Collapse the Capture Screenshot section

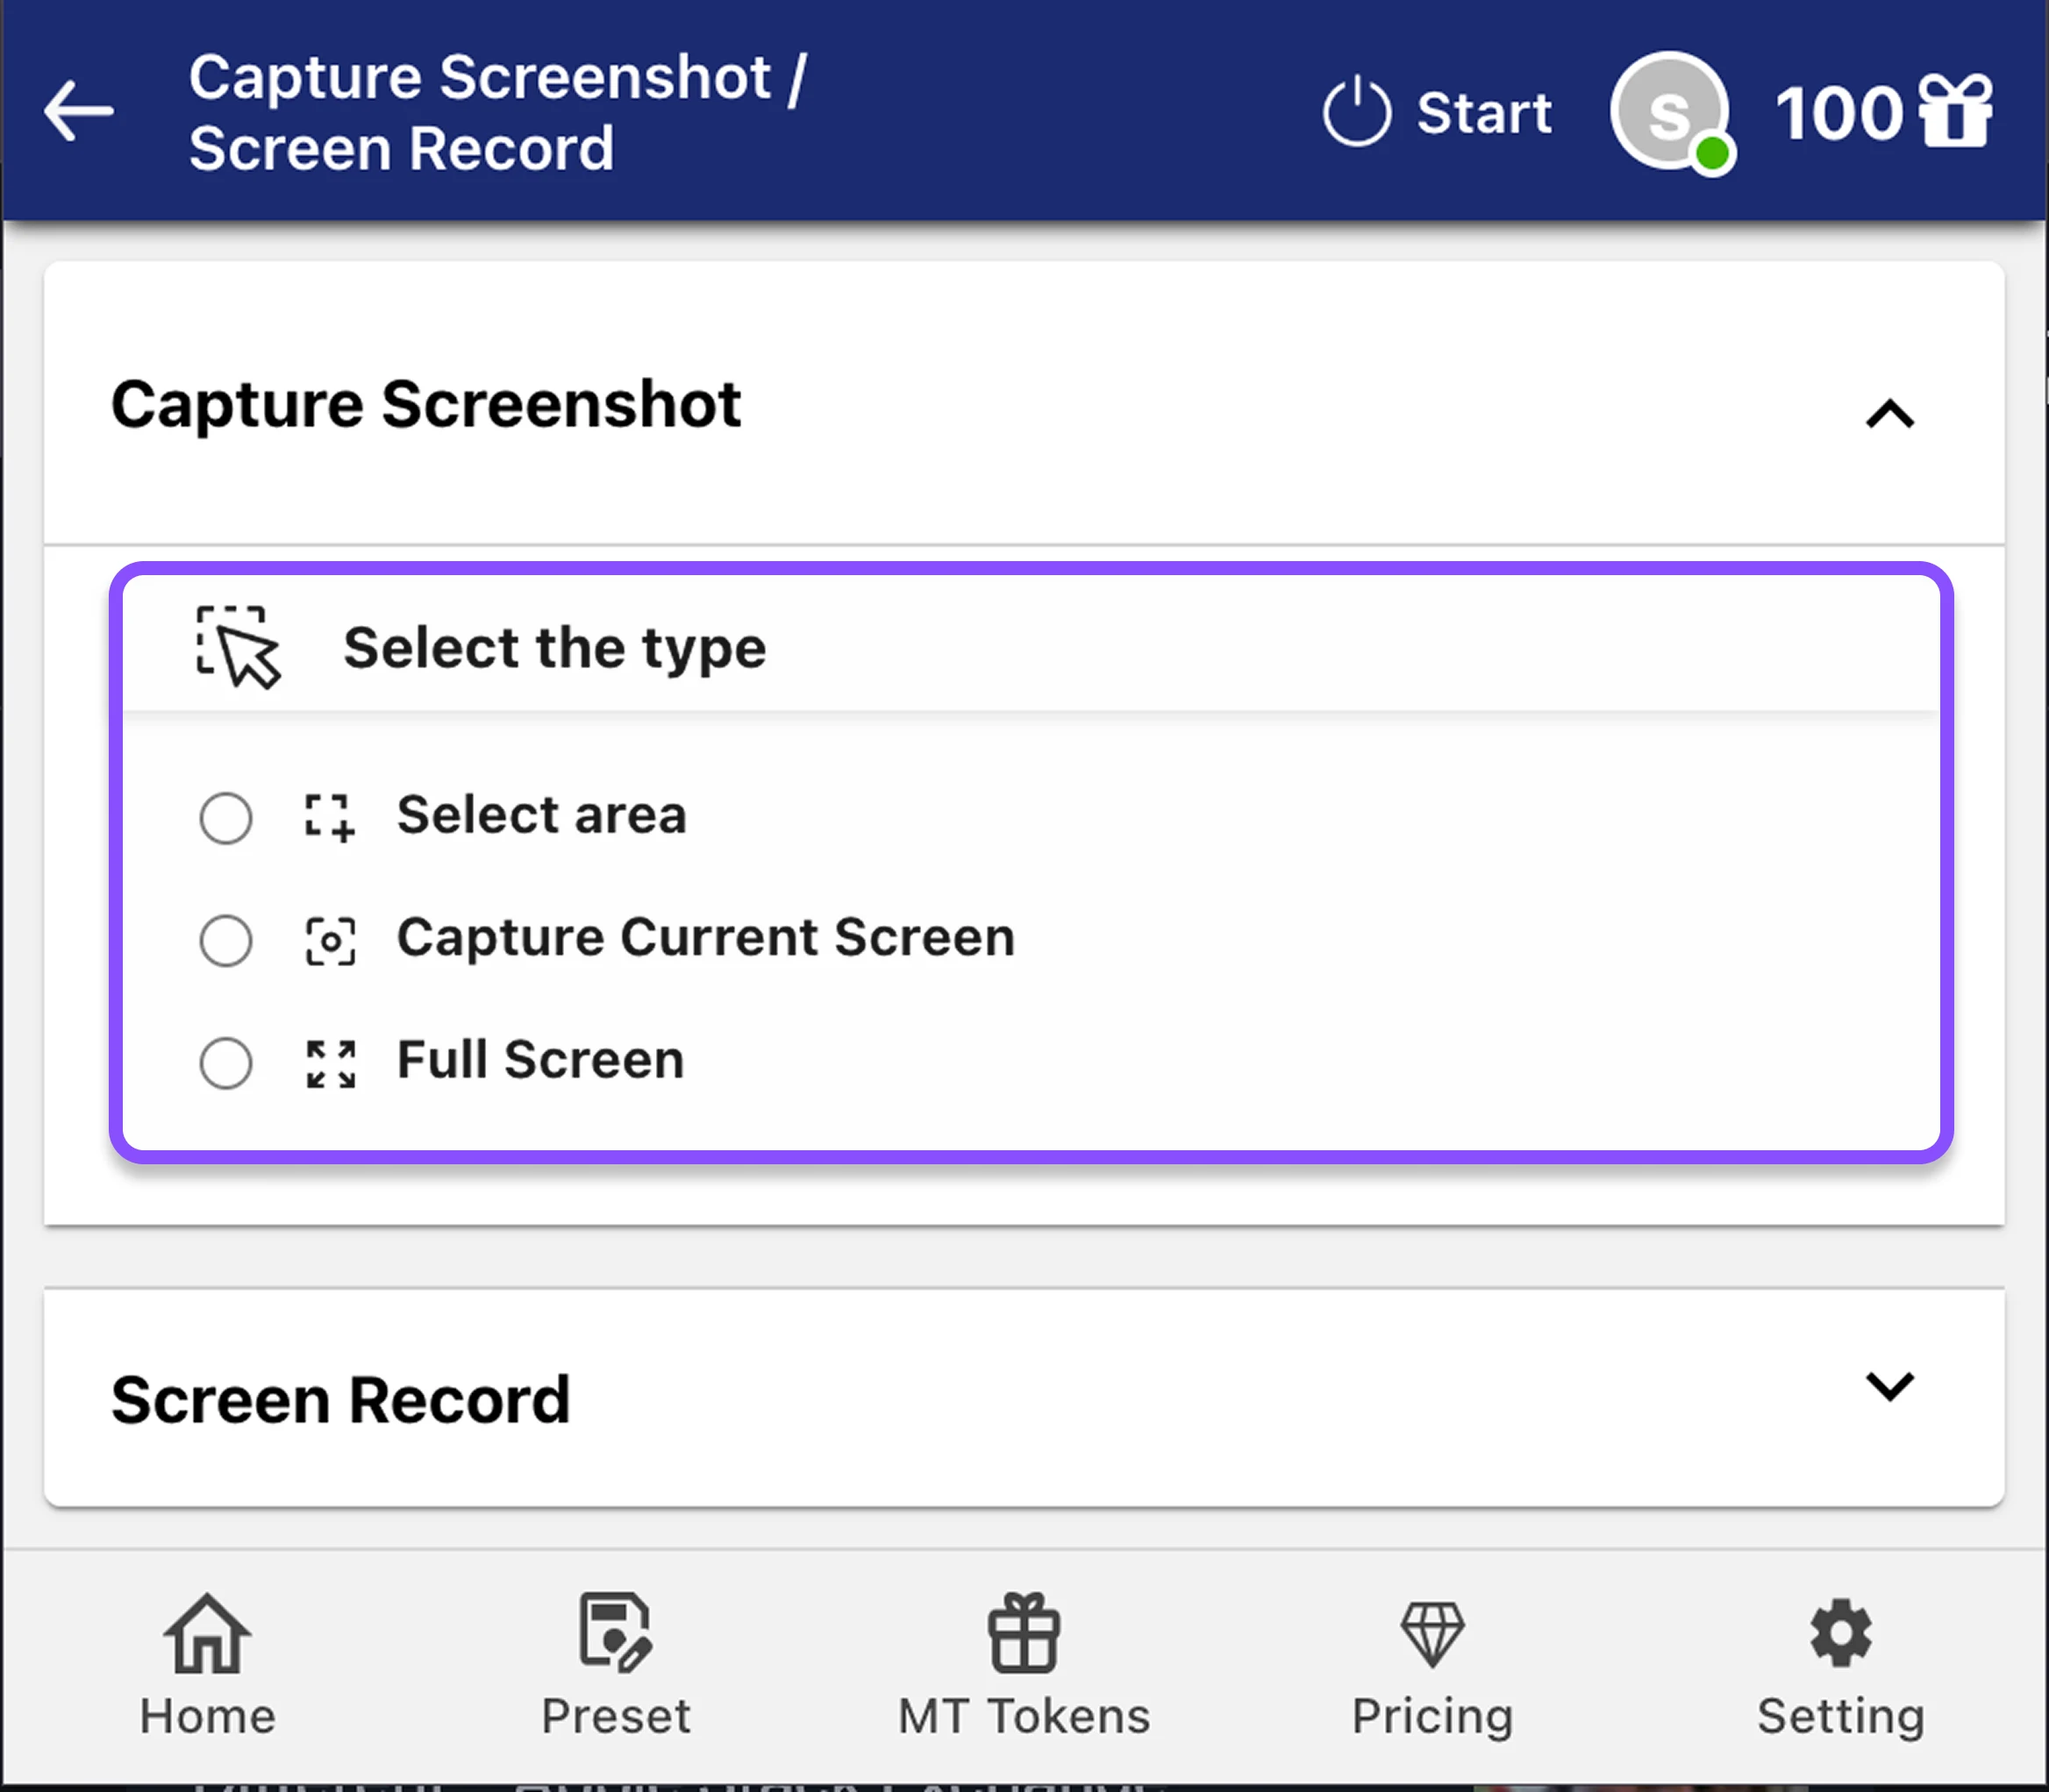(1890, 415)
